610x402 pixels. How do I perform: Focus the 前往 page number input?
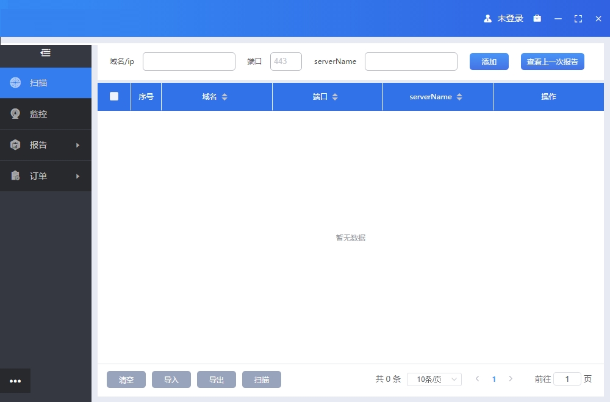click(567, 379)
